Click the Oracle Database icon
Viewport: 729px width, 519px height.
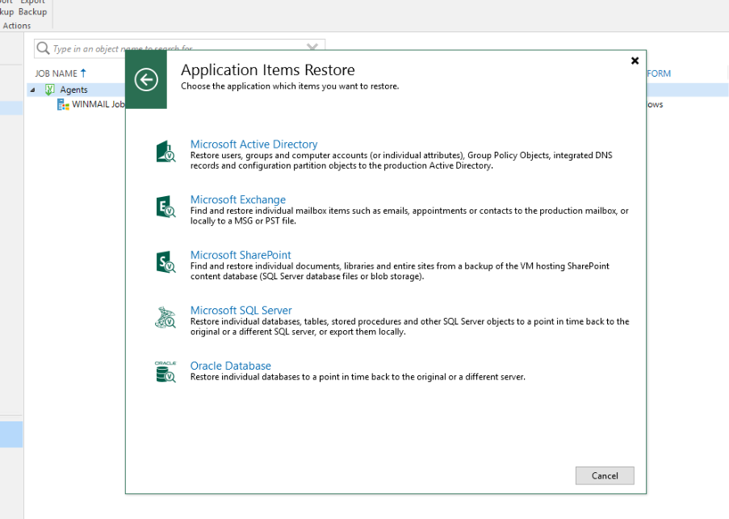coord(165,372)
